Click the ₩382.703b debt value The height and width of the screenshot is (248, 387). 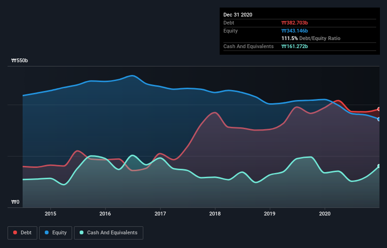point(295,23)
